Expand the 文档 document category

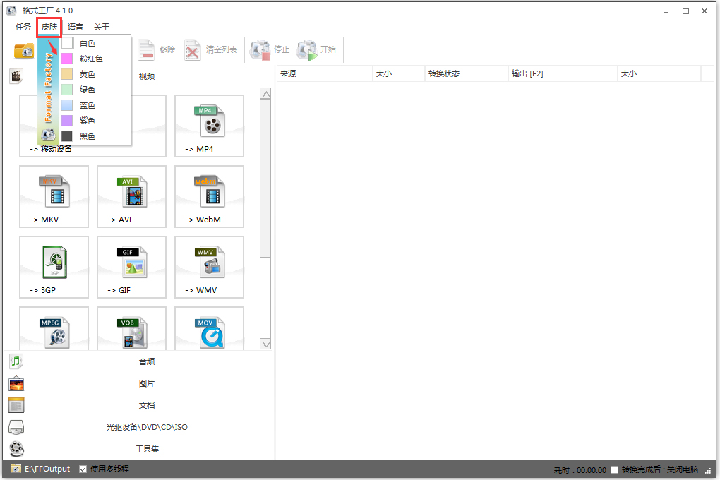click(x=16, y=404)
